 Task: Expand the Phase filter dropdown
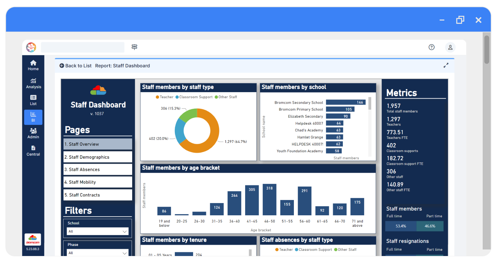click(97, 253)
